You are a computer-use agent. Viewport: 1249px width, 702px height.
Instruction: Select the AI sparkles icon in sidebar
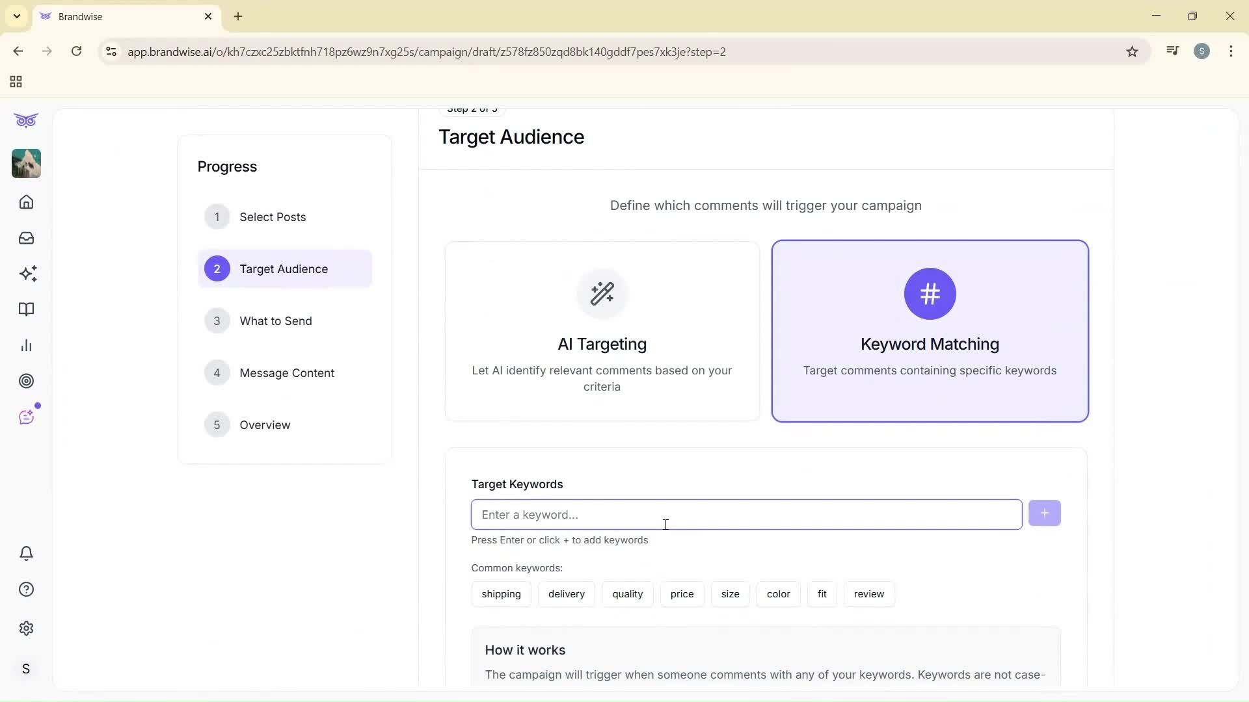pyautogui.click(x=26, y=274)
